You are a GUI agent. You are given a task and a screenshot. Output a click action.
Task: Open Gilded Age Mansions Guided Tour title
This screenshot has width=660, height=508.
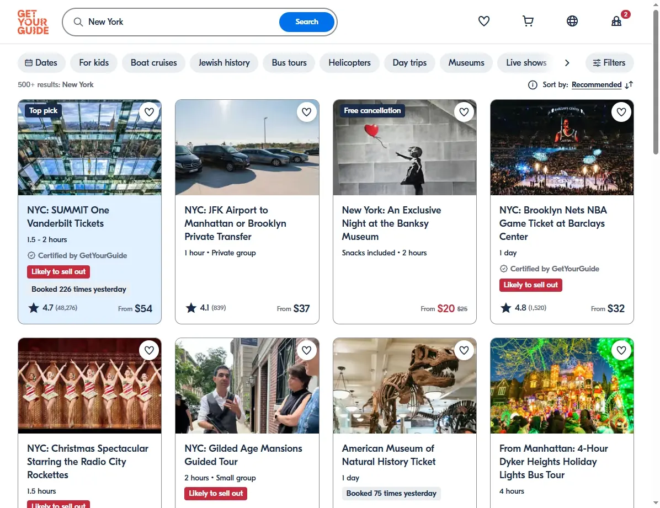(x=243, y=455)
